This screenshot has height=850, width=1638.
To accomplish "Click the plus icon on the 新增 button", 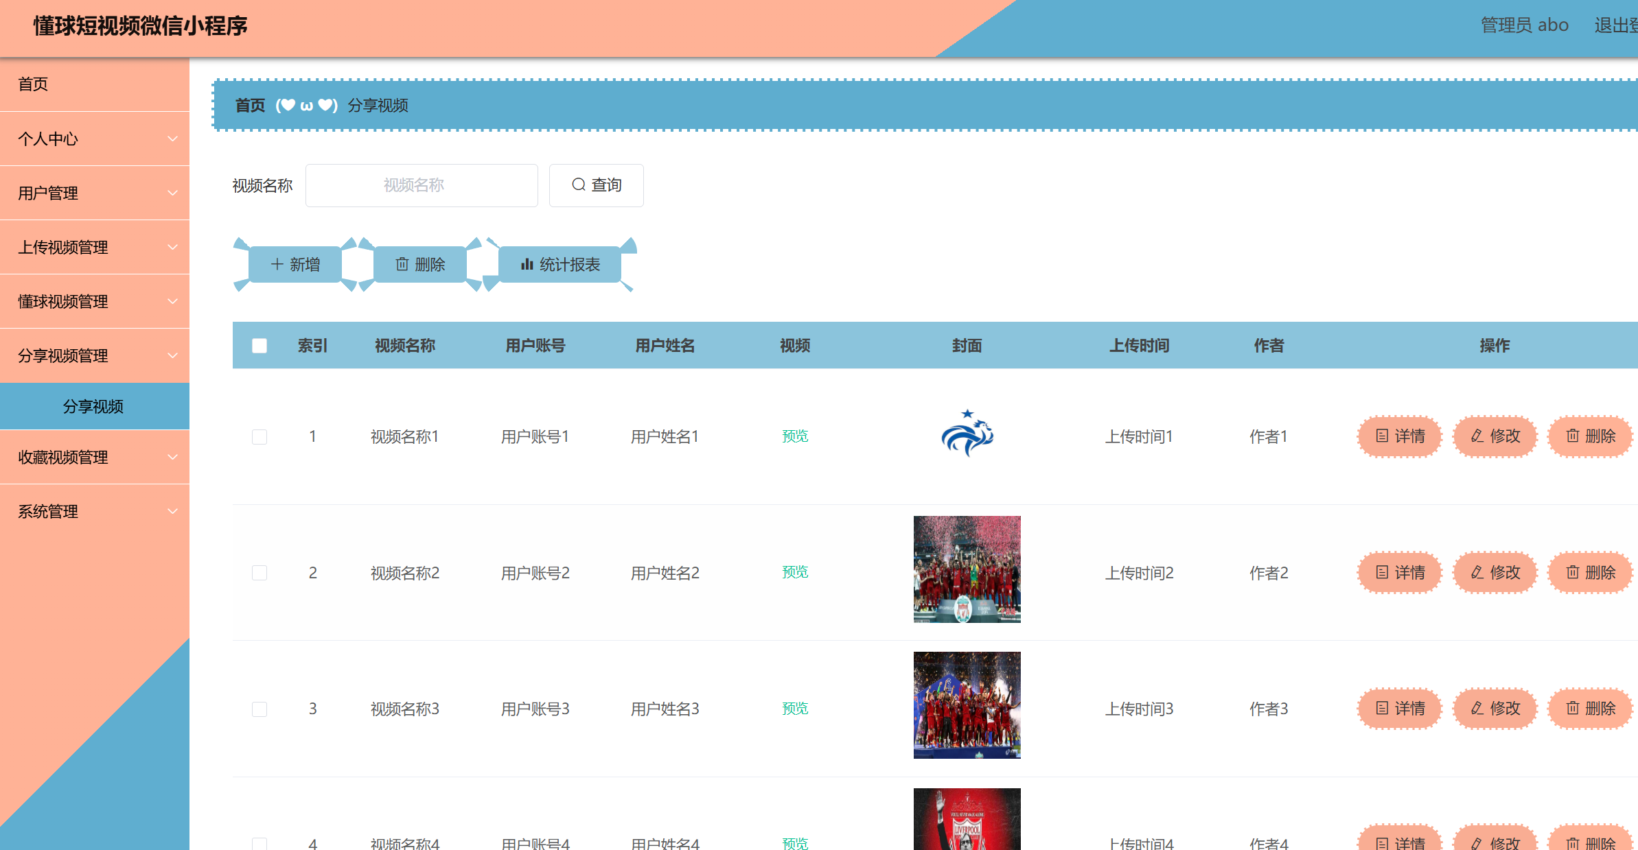I will coord(277,264).
